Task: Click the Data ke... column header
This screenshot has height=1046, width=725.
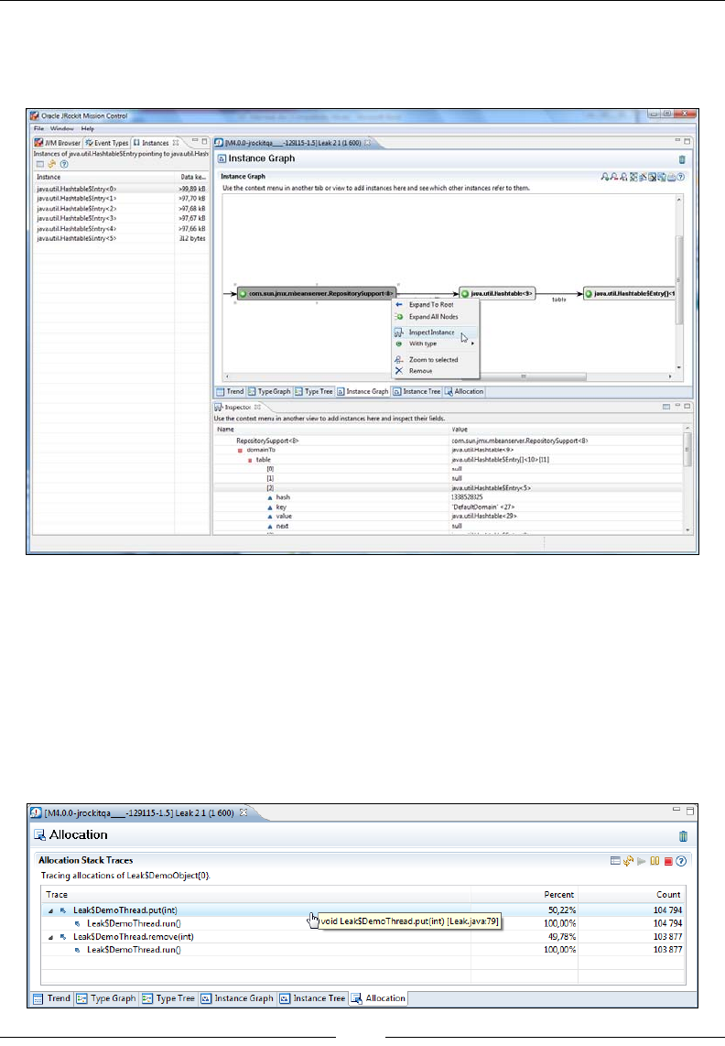Action: (193, 177)
